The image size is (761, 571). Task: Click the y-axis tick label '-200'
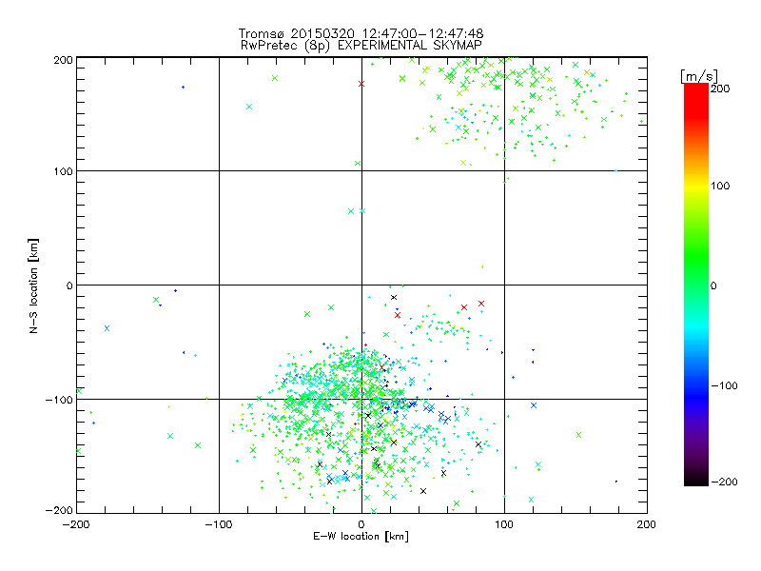click(x=59, y=510)
